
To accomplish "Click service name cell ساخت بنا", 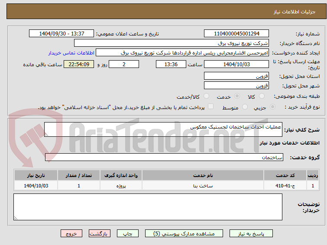I will [x=203, y=186].
